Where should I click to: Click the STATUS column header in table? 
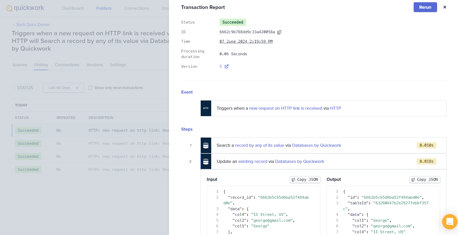[22, 118]
